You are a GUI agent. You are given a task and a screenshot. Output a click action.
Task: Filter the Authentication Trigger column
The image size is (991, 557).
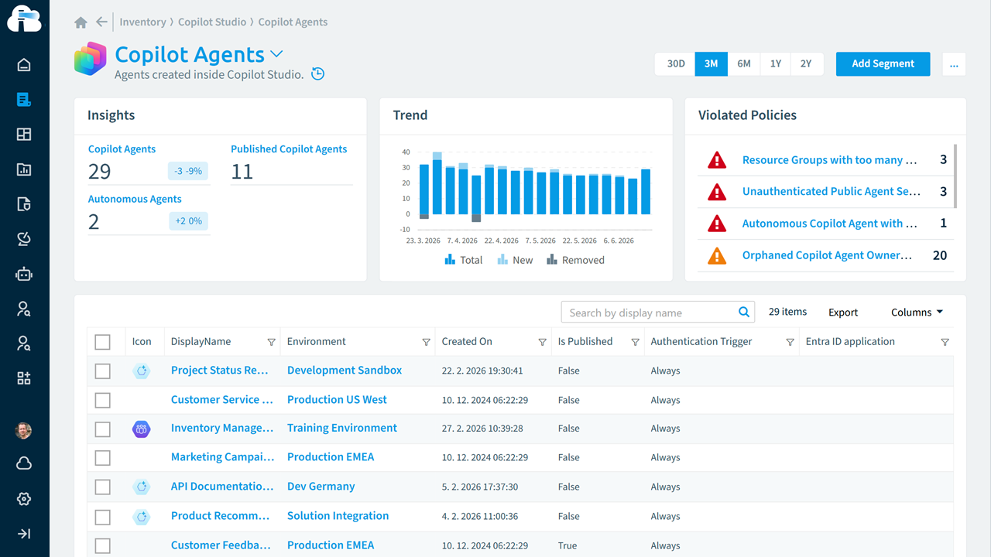click(790, 342)
